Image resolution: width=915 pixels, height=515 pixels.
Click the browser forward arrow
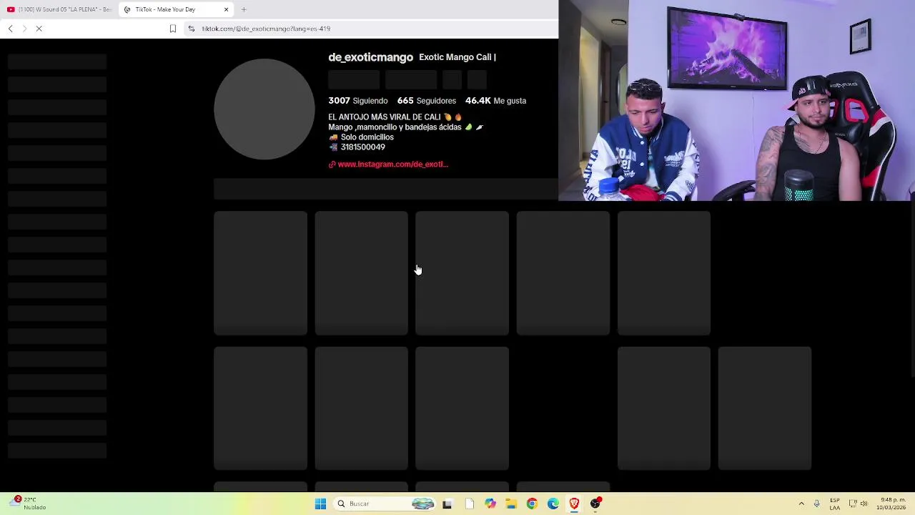[x=24, y=29]
